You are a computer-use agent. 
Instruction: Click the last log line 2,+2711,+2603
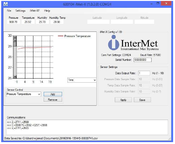[18, 128]
